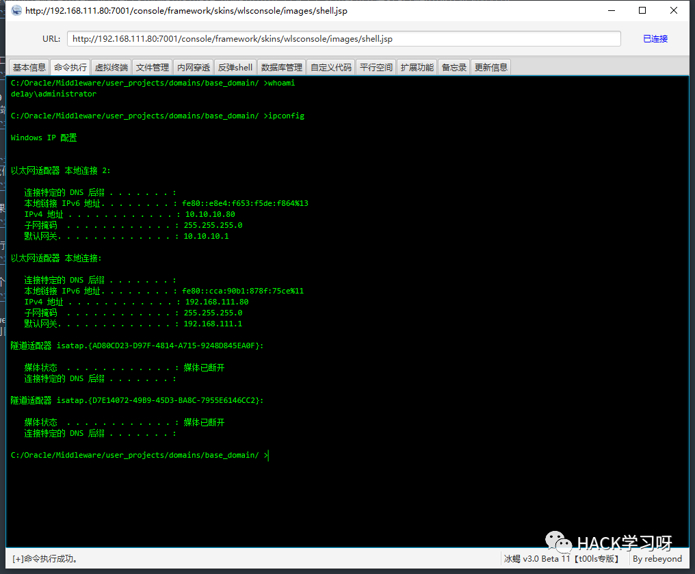The width and height of the screenshot is (695, 574).
Task: Click the 本地连接 2 adapter heading
Action: click(61, 170)
